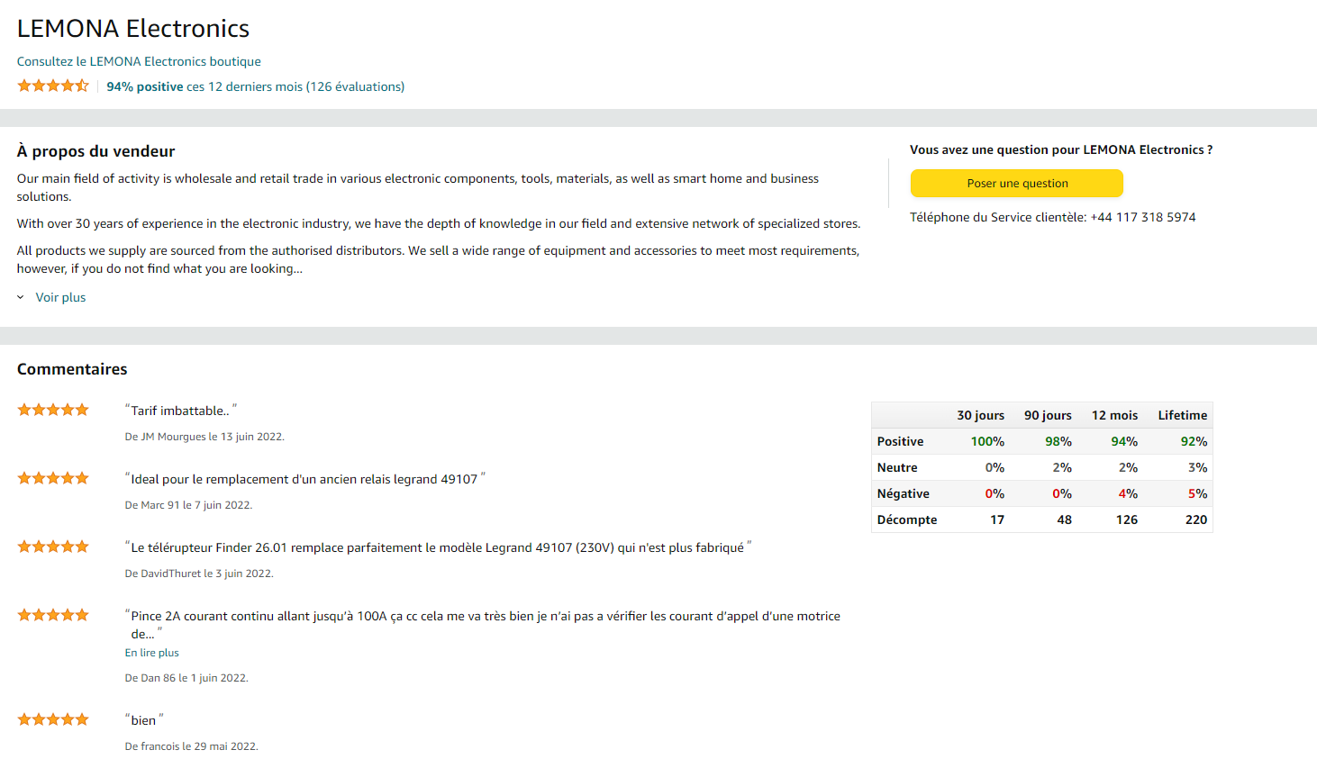Click the 220 Lifetime décompte value
Viewport: 1317px width, 768px height.
point(1196,520)
